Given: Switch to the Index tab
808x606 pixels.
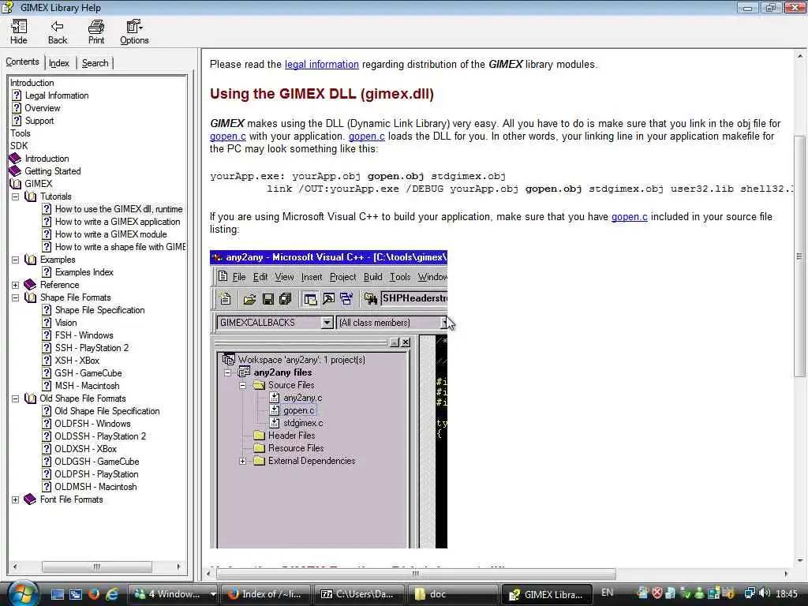Looking at the screenshot, I should 58,63.
